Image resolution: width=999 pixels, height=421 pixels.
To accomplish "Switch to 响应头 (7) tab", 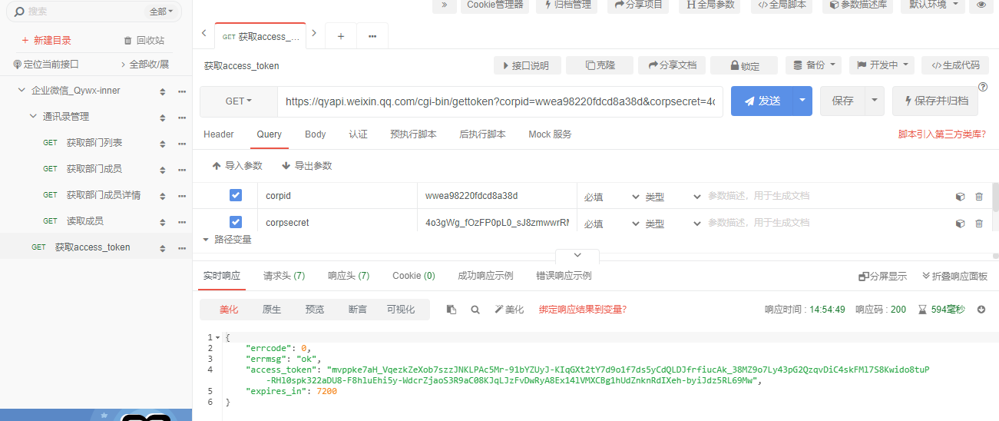I will point(349,276).
